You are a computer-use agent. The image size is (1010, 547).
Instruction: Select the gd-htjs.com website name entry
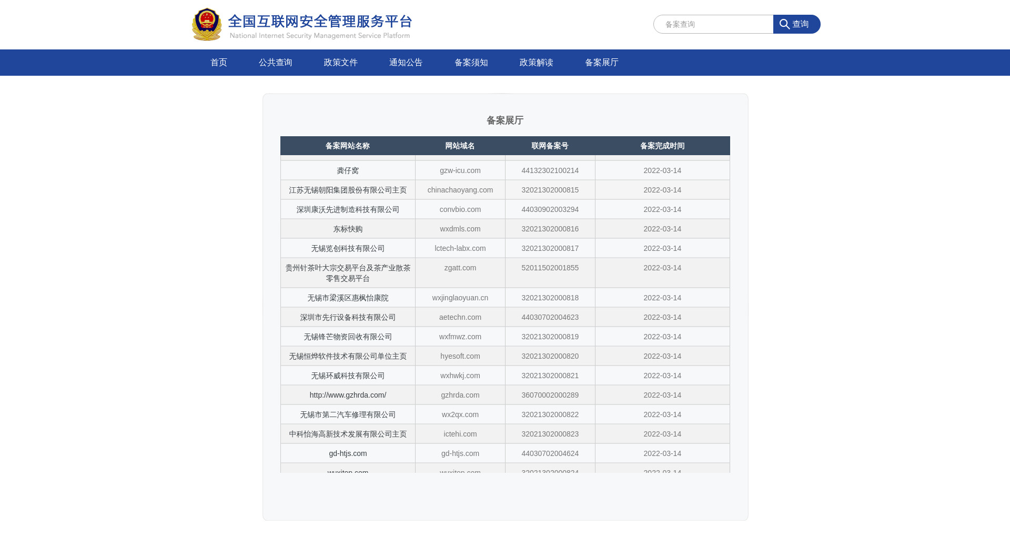coord(348,453)
